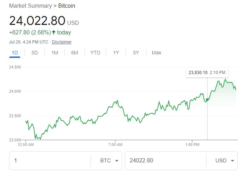The width and height of the screenshot is (249, 174).
Task: Open the Disclaimer link
Action: [x=62, y=42]
